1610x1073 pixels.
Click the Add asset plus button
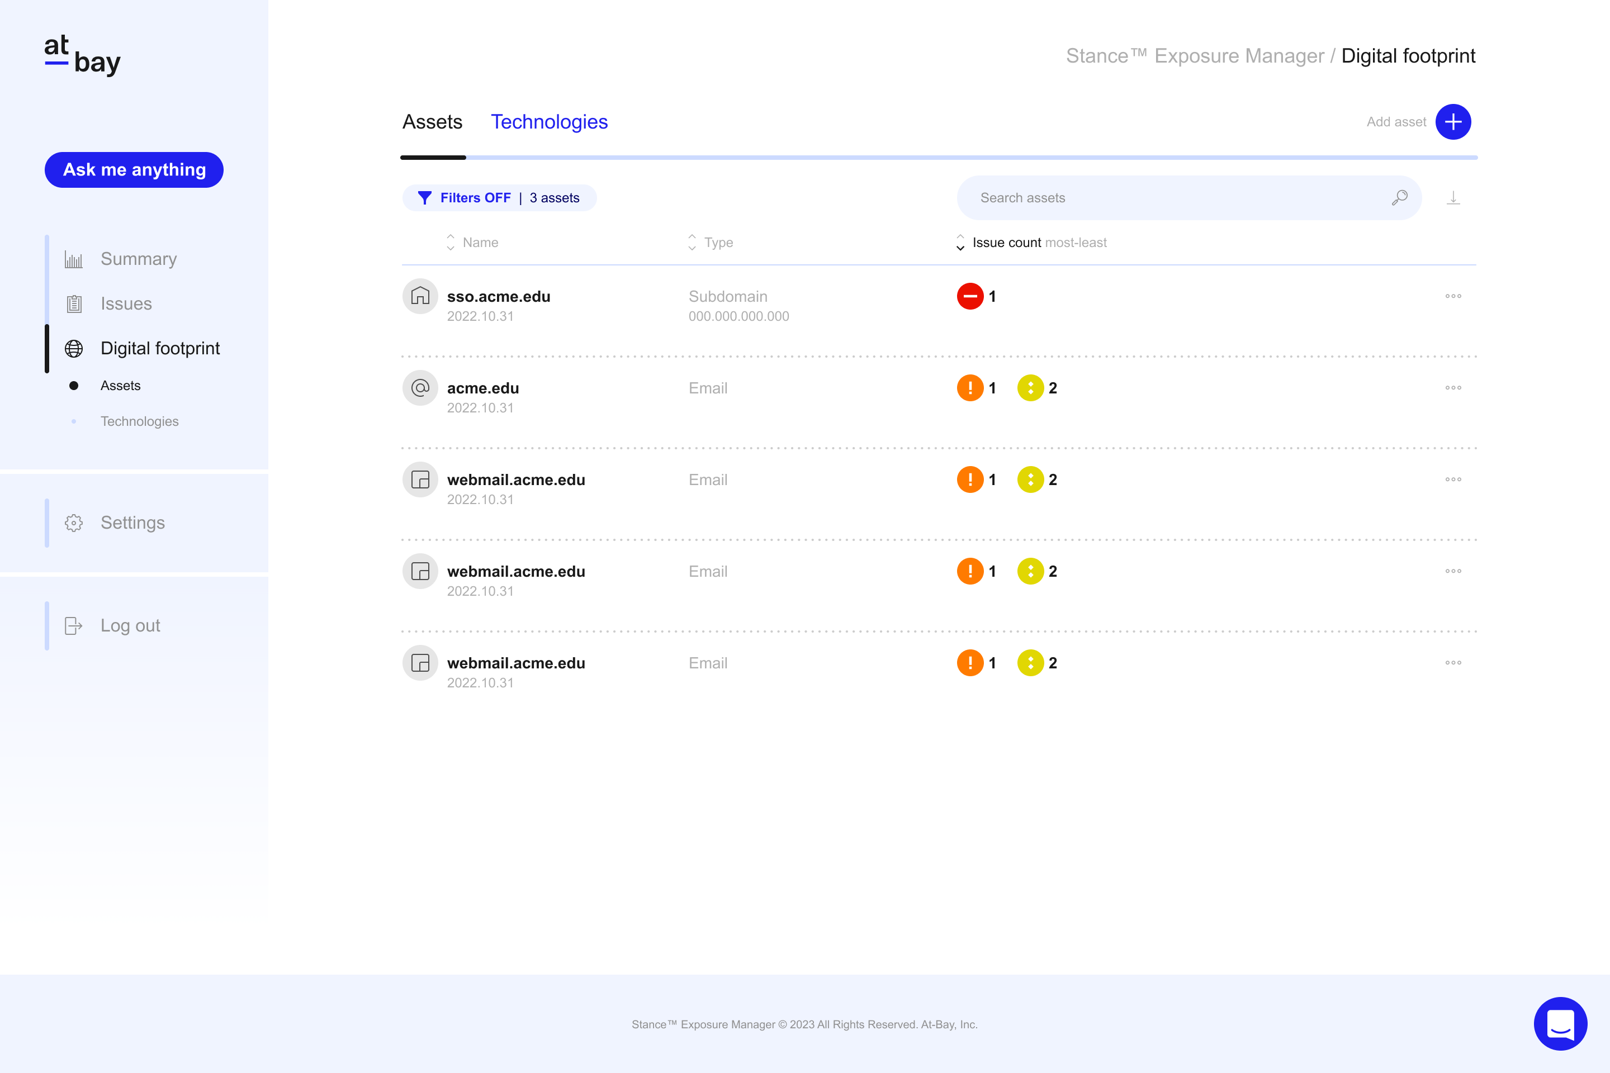(1454, 121)
